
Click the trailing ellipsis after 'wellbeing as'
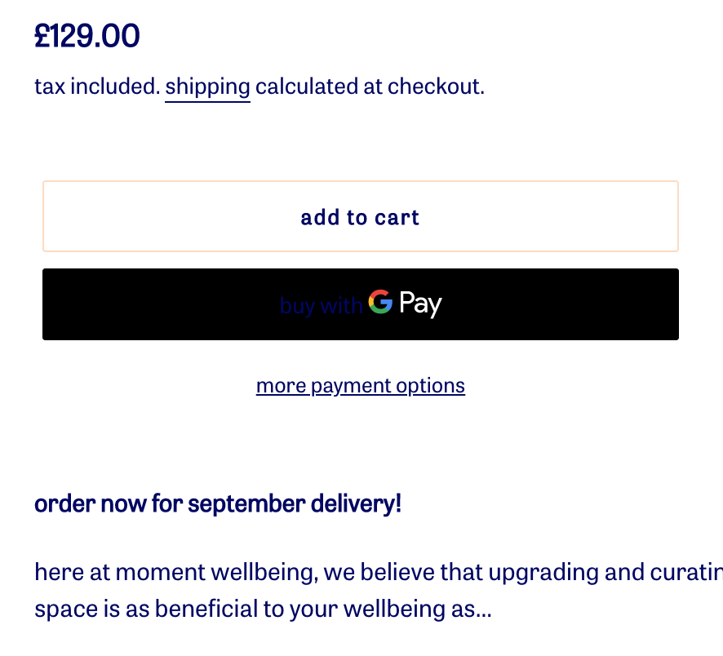click(483, 609)
